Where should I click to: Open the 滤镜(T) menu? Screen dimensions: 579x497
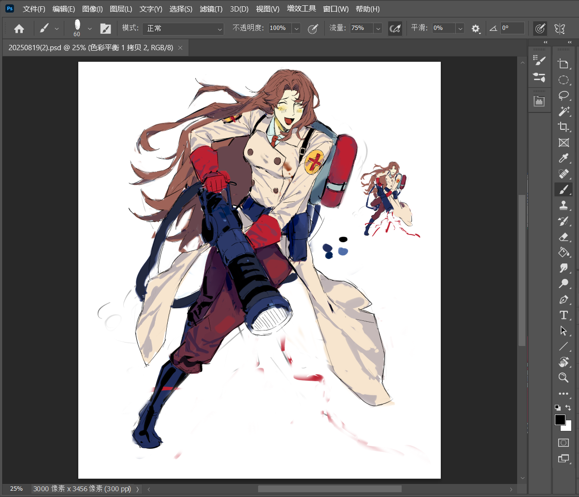pyautogui.click(x=211, y=9)
